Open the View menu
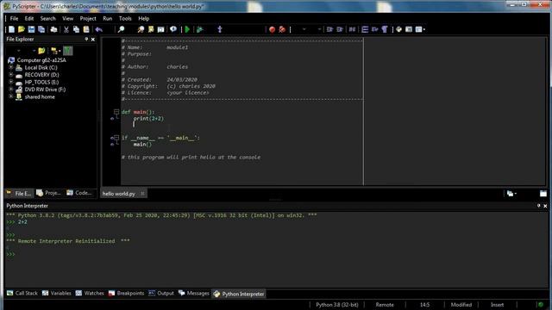 coord(68,18)
